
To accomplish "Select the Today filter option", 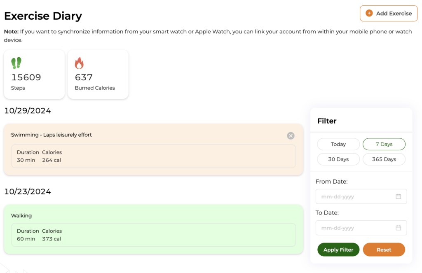I will (x=338, y=144).
